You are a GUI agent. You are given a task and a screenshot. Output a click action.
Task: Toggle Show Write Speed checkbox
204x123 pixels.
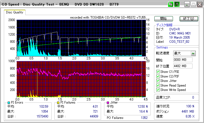[x=158, y=90]
